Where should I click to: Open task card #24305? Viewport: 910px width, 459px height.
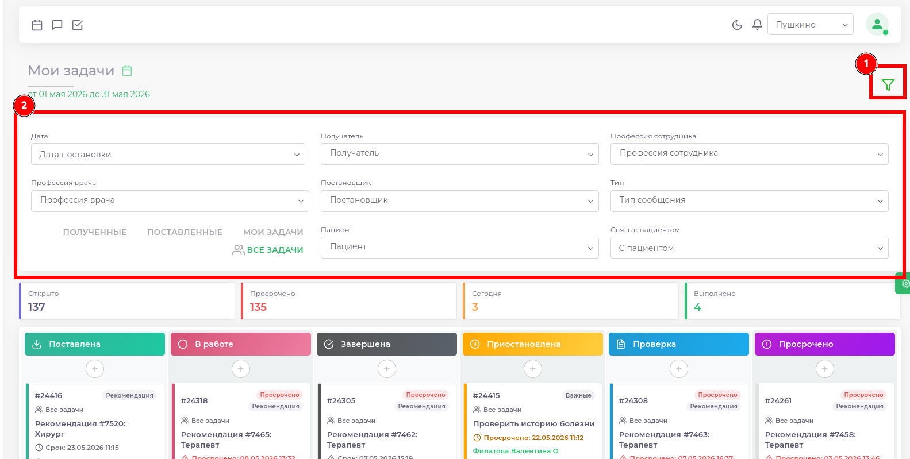[387, 421]
